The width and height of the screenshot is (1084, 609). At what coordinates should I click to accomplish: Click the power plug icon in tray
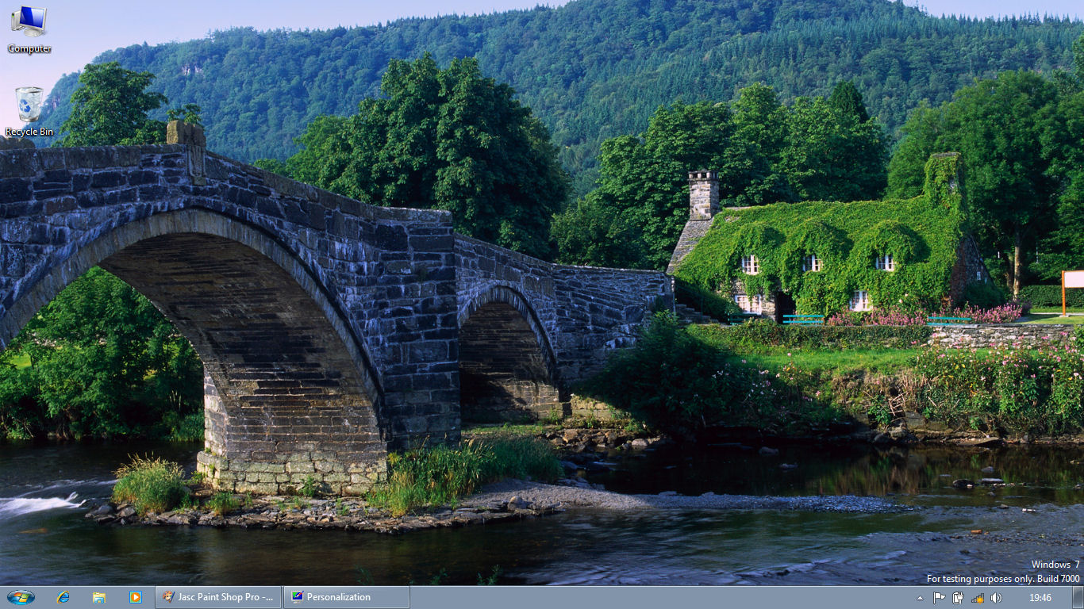point(958,598)
